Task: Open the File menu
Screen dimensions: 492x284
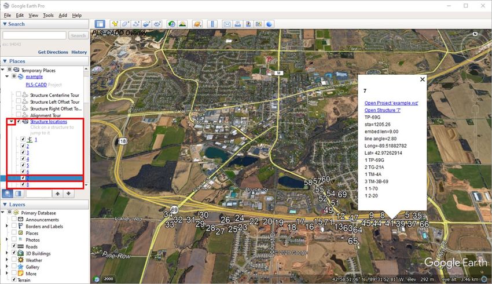Action: [8, 15]
